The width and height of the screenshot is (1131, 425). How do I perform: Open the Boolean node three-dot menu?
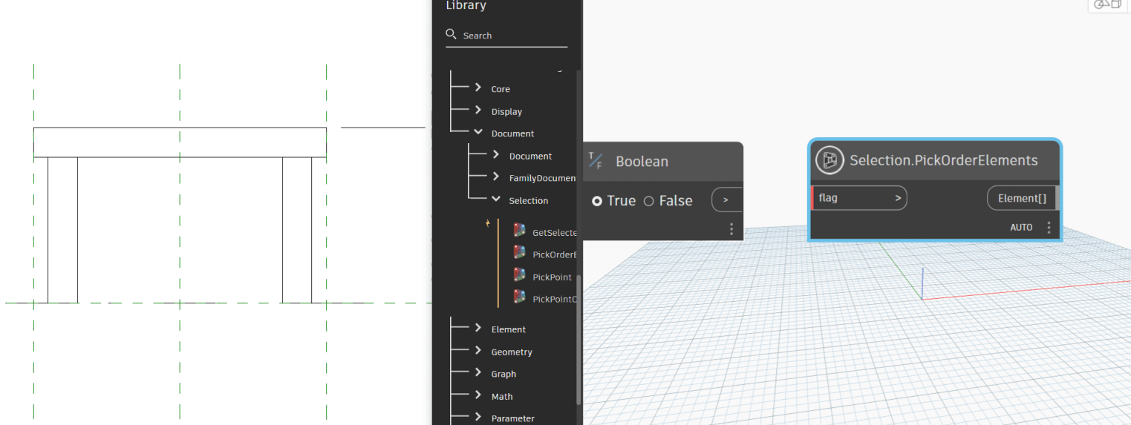[x=731, y=229]
